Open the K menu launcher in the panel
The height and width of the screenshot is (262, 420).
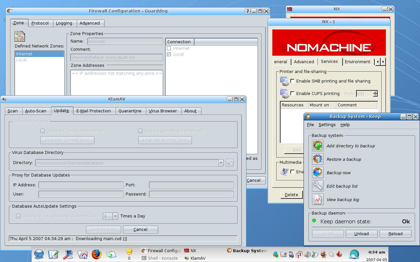[x=39, y=254]
